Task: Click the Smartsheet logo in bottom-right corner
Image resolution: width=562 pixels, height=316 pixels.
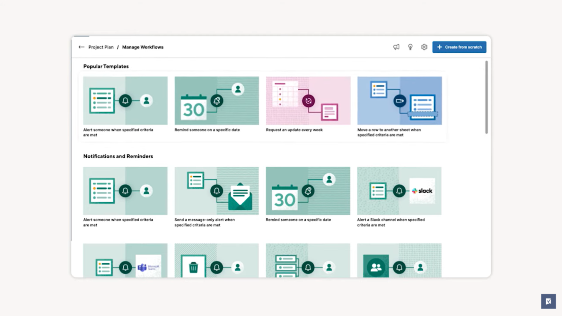Action: (x=548, y=301)
